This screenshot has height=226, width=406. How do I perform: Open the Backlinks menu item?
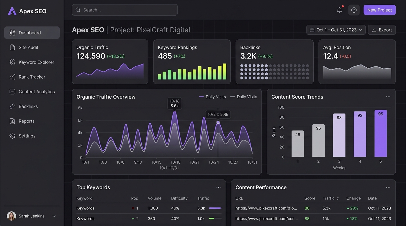coord(32,106)
